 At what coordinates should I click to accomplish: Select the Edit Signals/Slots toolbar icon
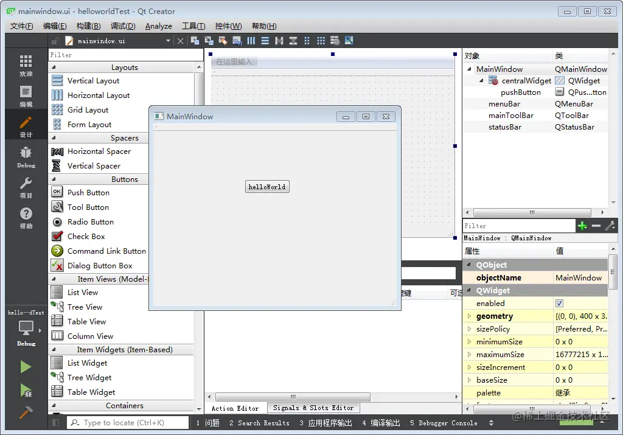(209, 41)
